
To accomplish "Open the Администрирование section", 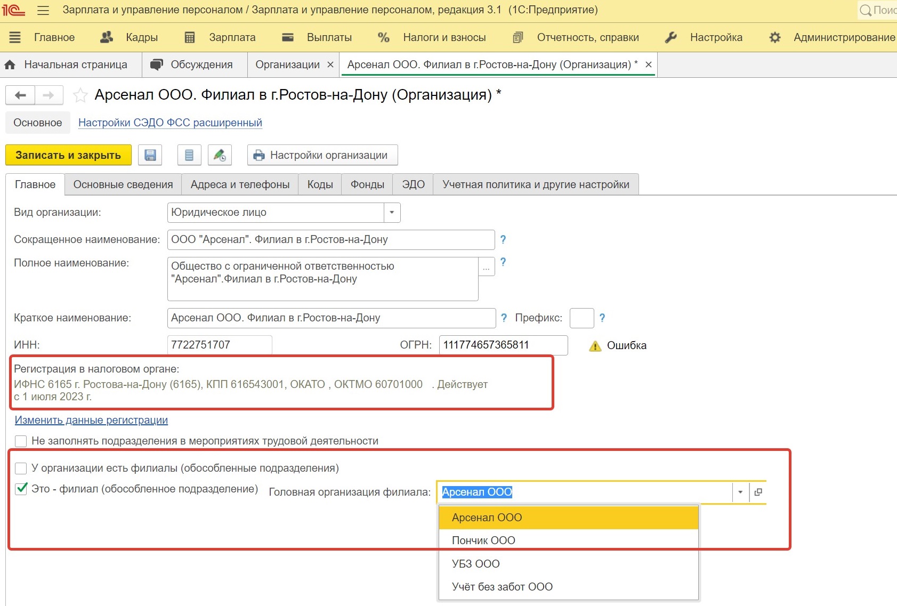I will (832, 37).
